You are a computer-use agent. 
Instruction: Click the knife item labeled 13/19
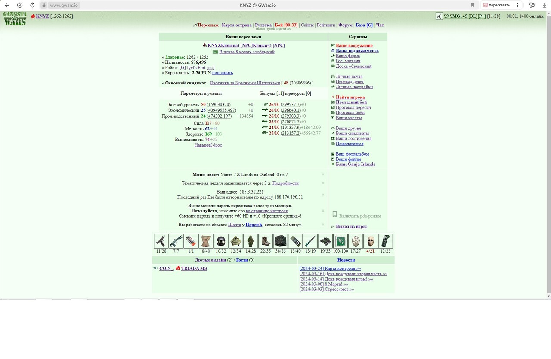coord(310,241)
